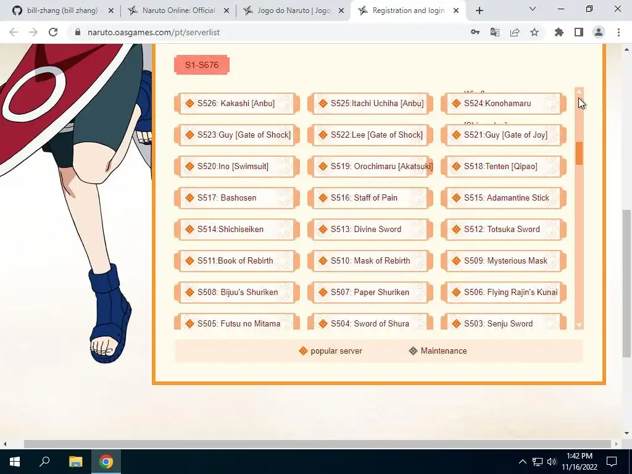Click the page vertical scrollbar thumb

point(626,283)
